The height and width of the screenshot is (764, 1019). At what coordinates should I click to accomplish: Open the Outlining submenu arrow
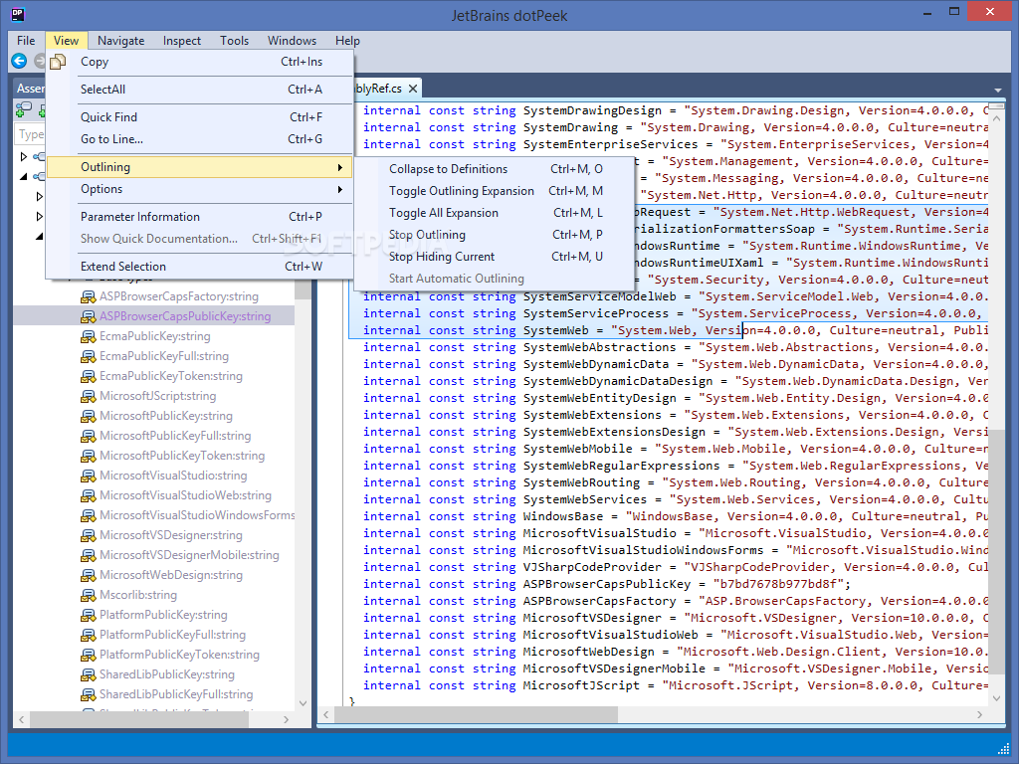(x=340, y=167)
